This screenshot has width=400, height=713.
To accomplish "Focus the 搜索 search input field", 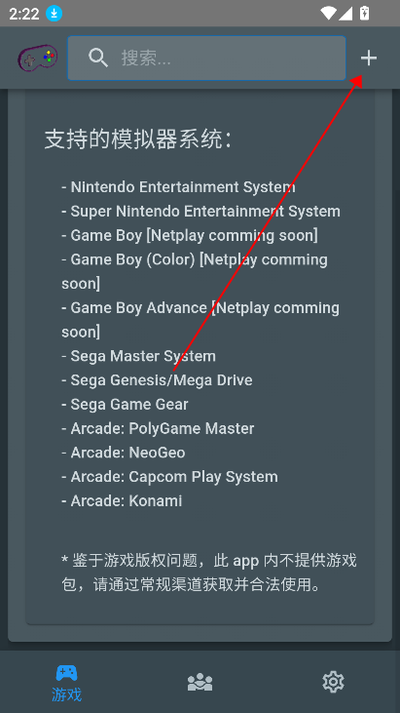I will coord(206,59).
